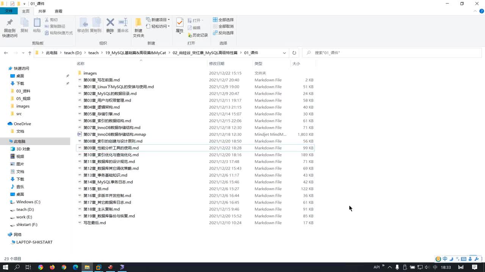Open the New Item (新建项目) dropdown
The height and width of the screenshot is (272, 485).
coord(158,20)
